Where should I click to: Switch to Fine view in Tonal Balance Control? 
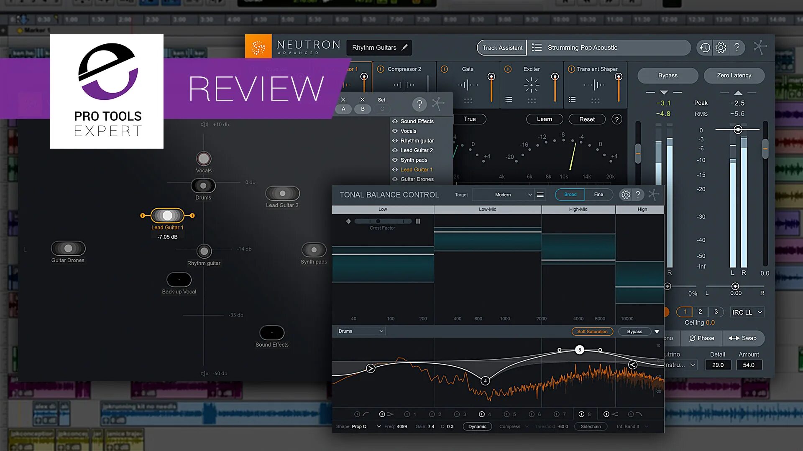point(598,194)
